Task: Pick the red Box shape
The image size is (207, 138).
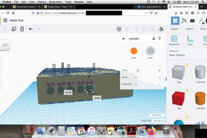Action: tap(178, 98)
